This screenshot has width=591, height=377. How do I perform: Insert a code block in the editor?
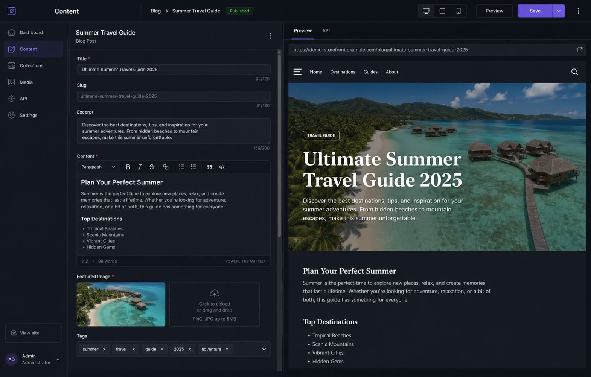[222, 167]
